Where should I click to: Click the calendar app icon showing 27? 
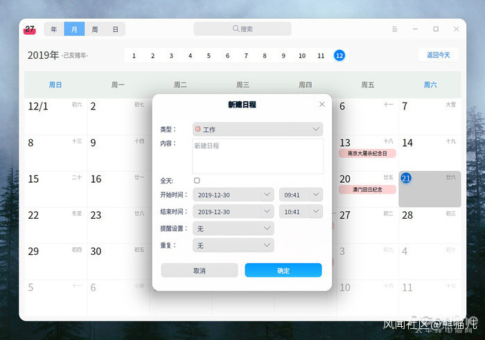point(30,29)
